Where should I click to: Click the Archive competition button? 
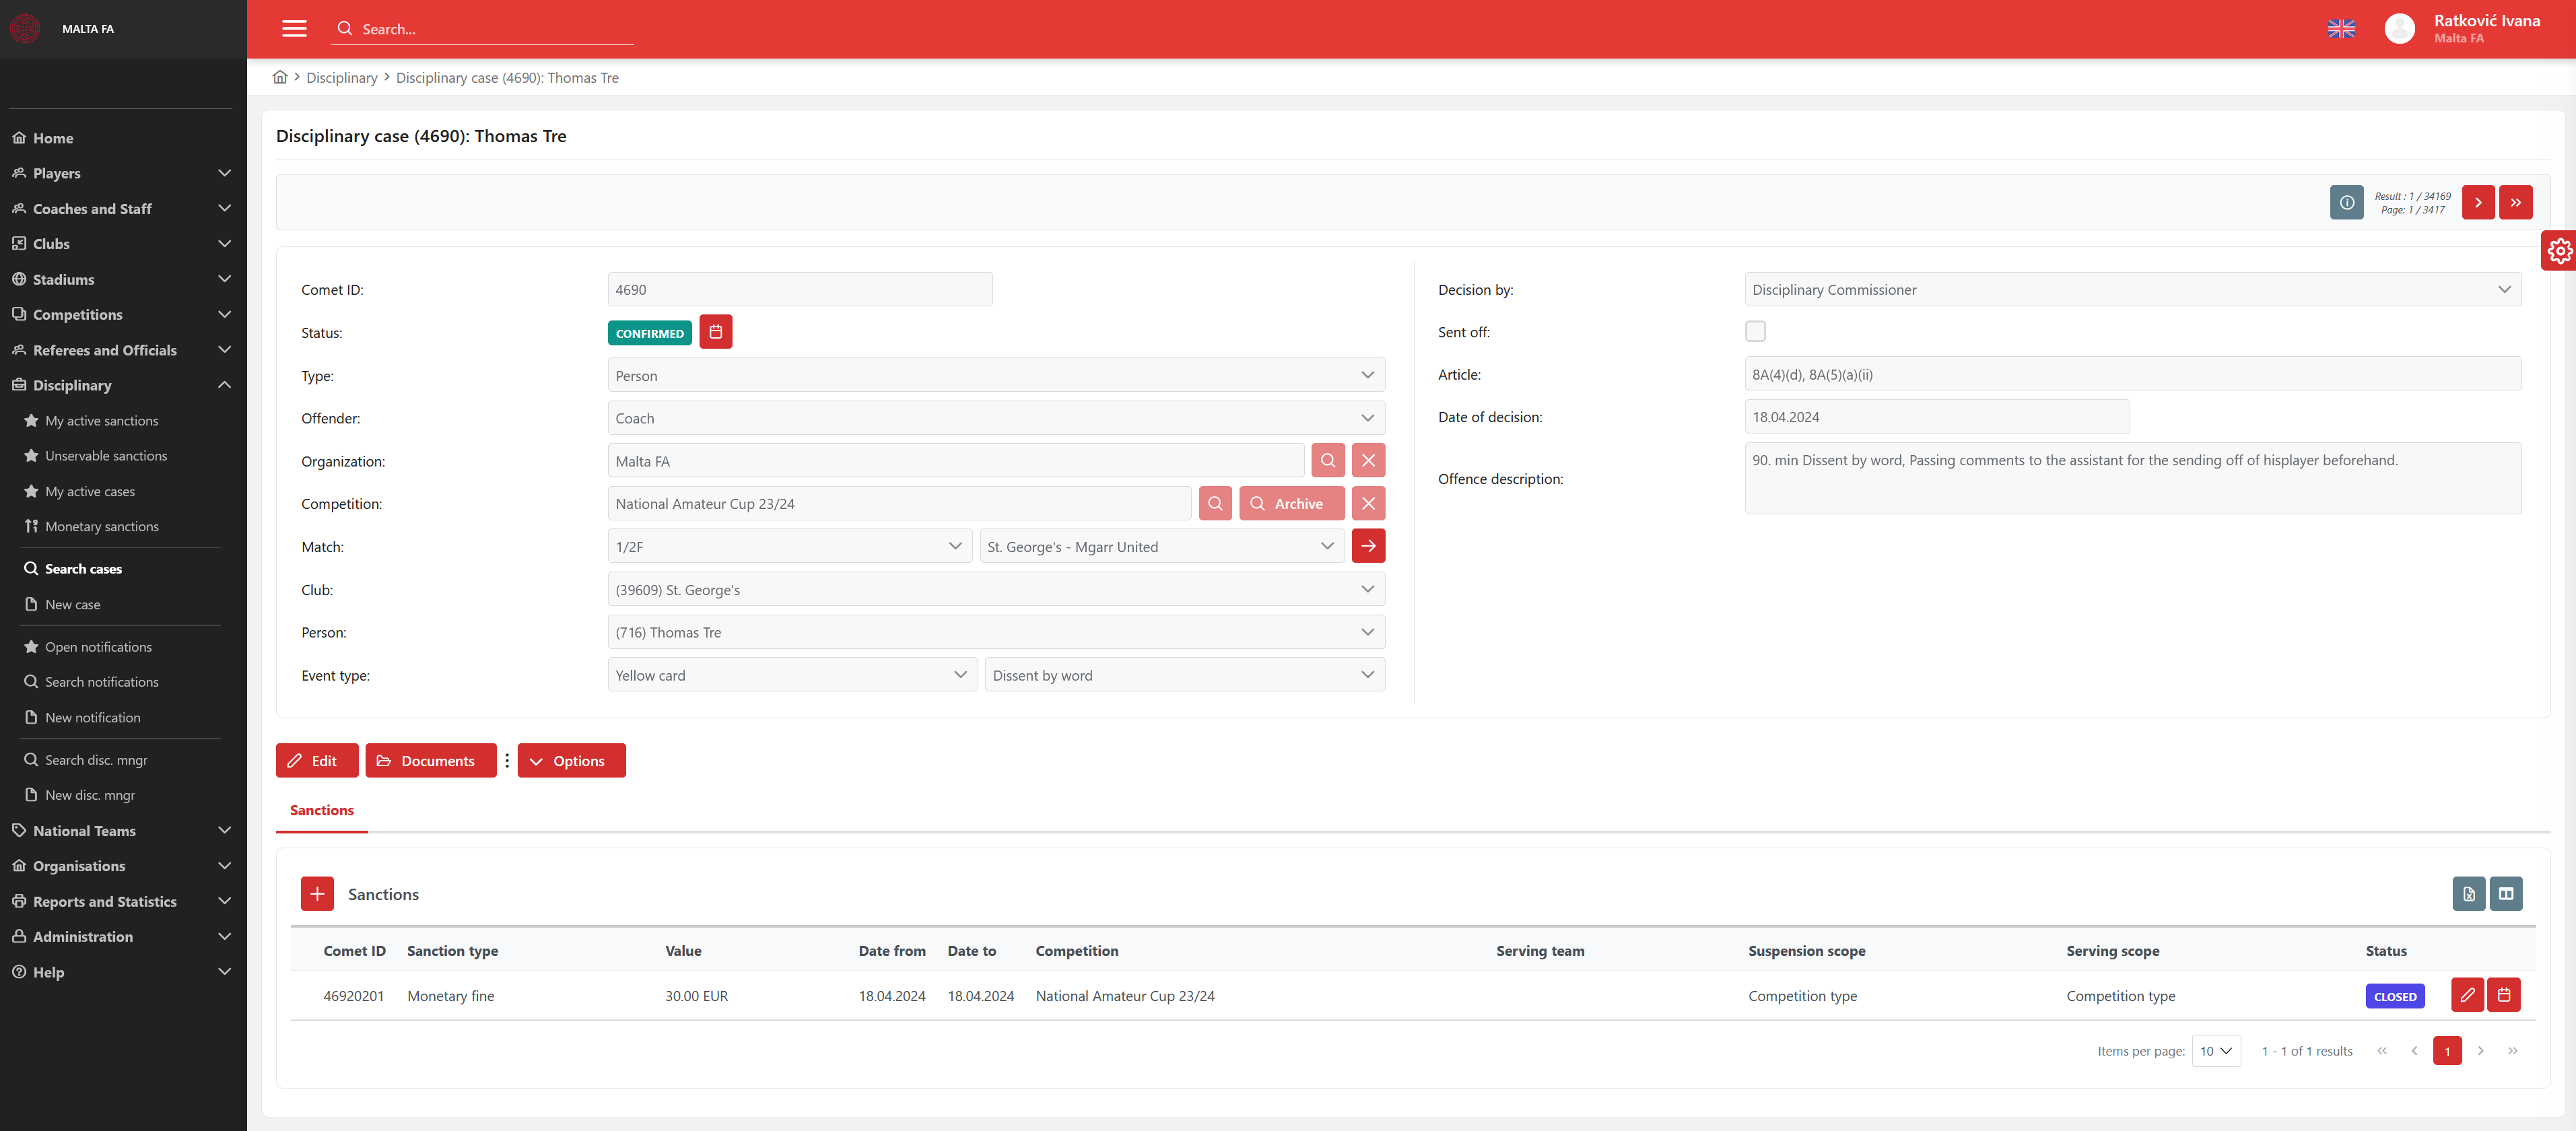tap(1291, 504)
